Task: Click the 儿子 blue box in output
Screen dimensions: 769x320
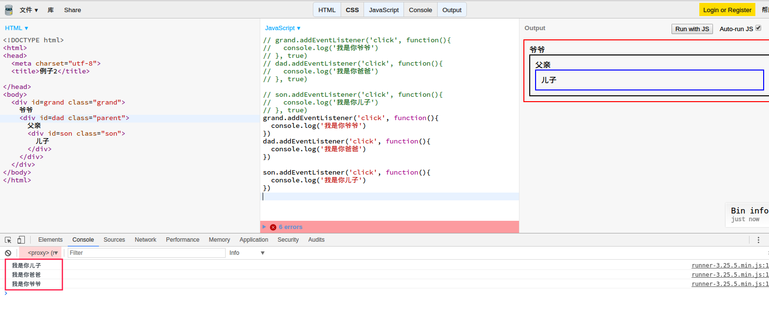Action: pyautogui.click(x=649, y=80)
